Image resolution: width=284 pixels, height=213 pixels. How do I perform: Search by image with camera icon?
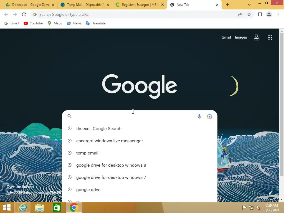tap(209, 116)
